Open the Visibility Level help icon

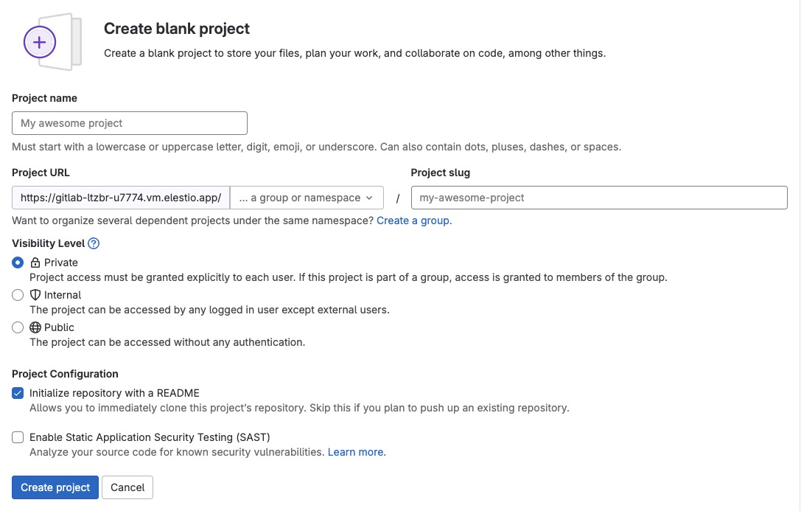94,243
